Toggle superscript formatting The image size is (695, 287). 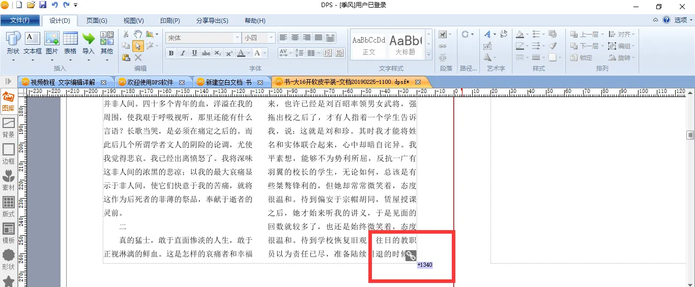click(229, 53)
